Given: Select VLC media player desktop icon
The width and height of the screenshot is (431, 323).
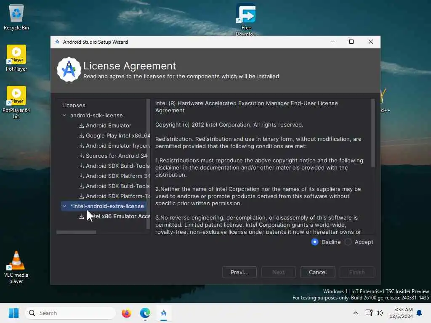Looking at the screenshot, I should pyautogui.click(x=16, y=267).
